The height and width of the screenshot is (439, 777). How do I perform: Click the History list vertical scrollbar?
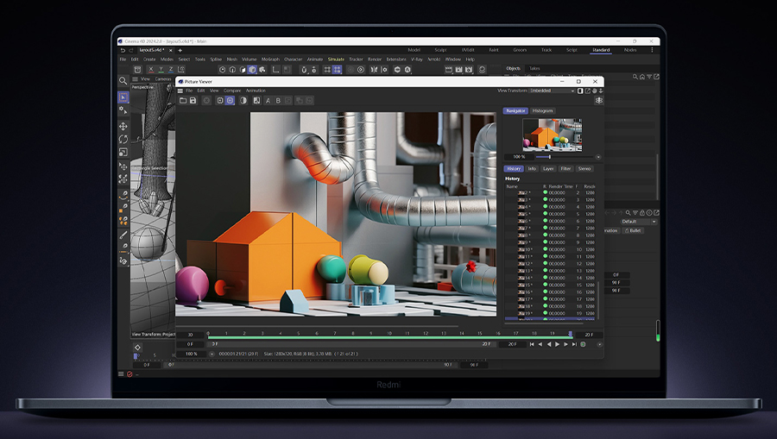(598, 300)
